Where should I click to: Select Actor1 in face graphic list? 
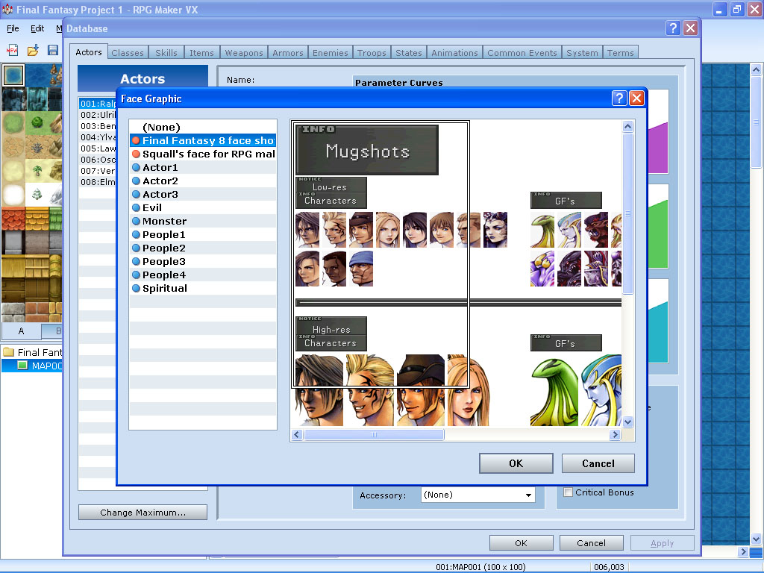203,168
